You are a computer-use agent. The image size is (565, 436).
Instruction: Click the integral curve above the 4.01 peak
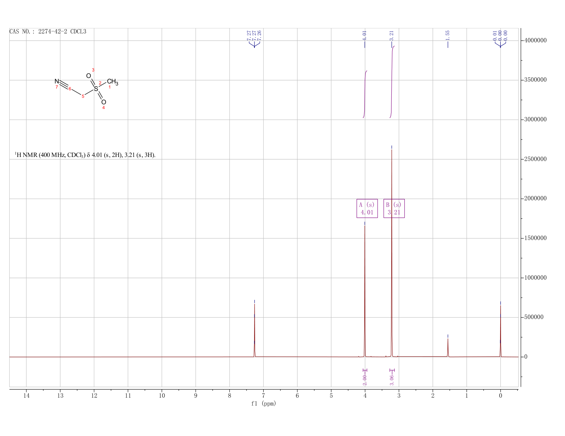tap(365, 94)
